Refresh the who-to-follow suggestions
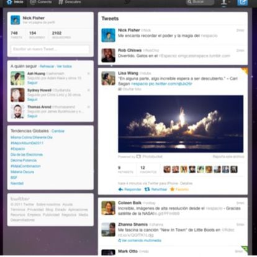This screenshot has width=257, height=257. 47,66
